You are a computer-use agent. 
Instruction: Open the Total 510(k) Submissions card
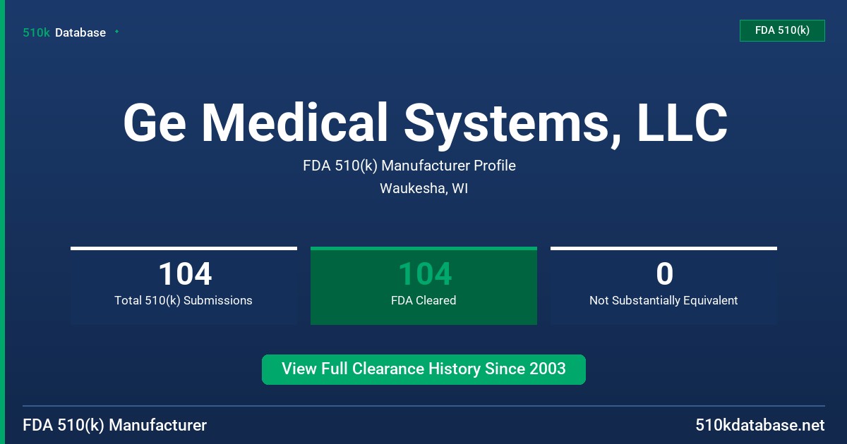pyautogui.click(x=184, y=285)
